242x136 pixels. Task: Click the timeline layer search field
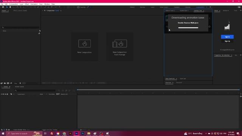35,91
